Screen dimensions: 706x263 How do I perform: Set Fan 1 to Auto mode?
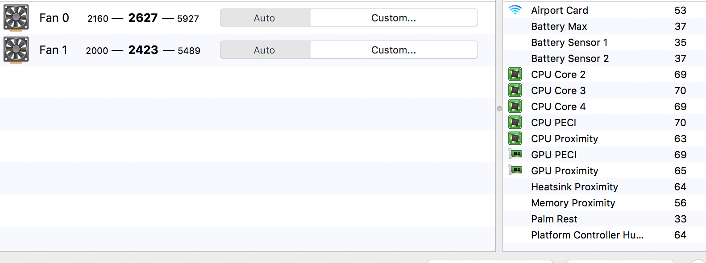tap(265, 50)
